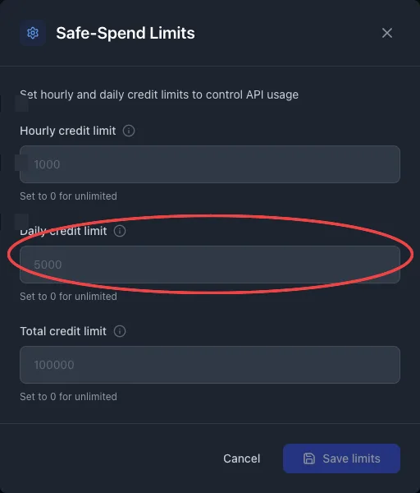Click the unlimited hint below the total field
420x493 pixels.
click(x=68, y=397)
